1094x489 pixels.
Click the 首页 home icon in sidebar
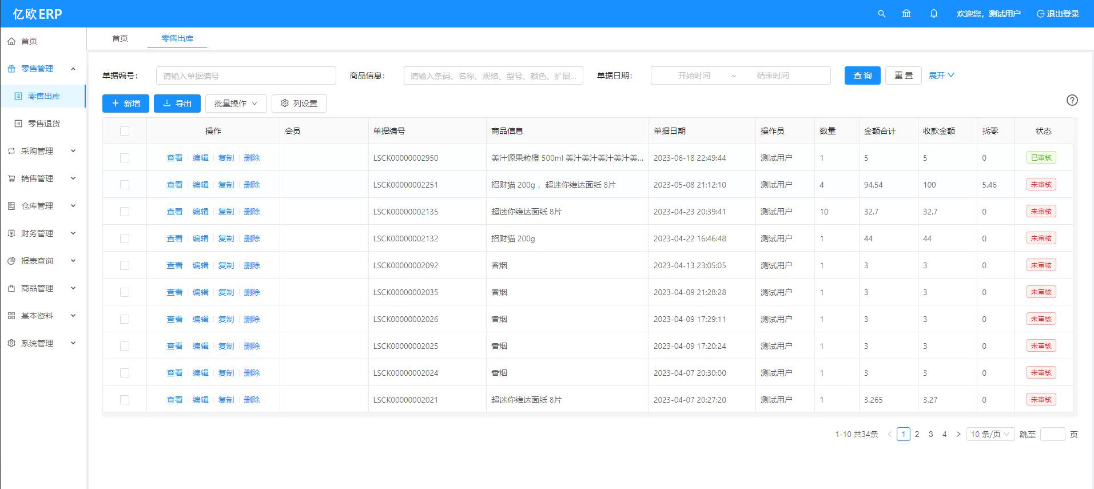tap(11, 41)
